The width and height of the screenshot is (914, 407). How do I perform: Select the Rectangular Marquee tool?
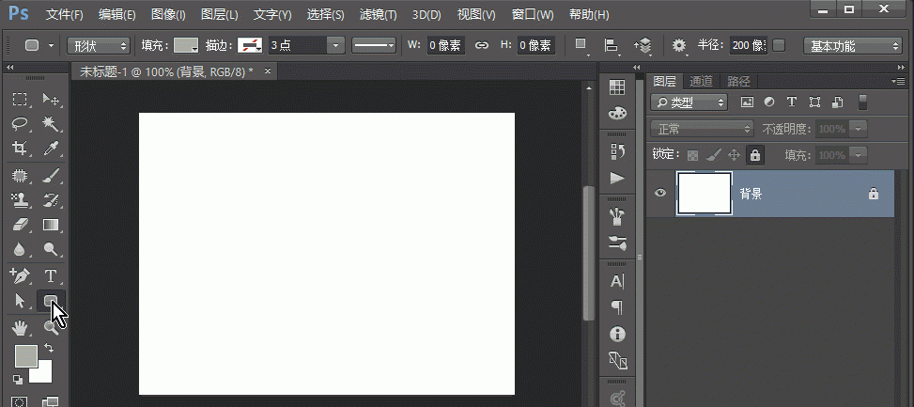(20, 99)
